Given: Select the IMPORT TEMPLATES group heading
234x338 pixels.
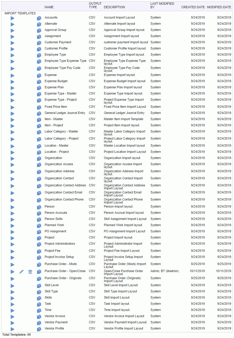Looking at the screenshot, I should click(20, 13).
